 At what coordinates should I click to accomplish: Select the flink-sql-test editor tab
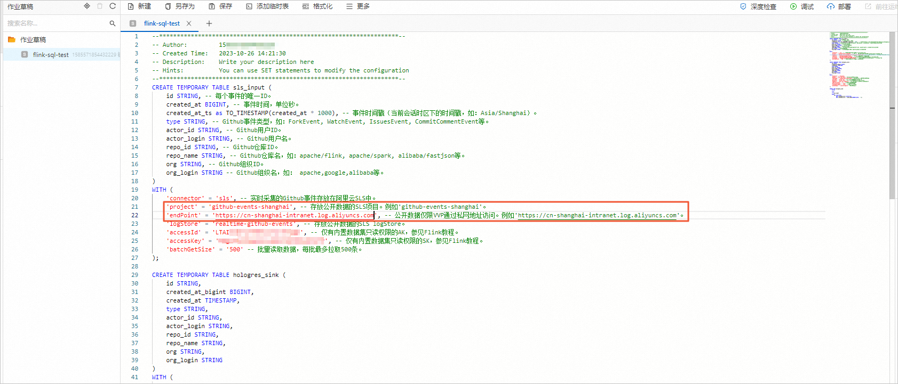point(161,23)
